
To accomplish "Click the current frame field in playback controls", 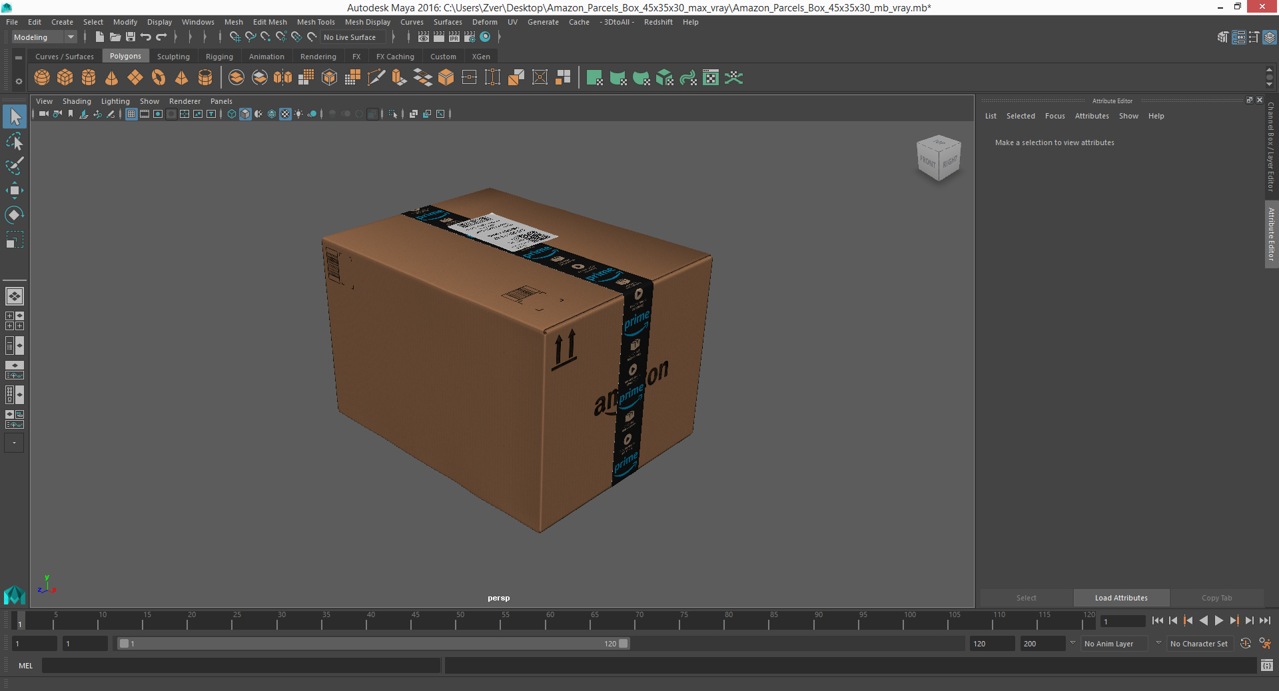I will pos(1122,622).
